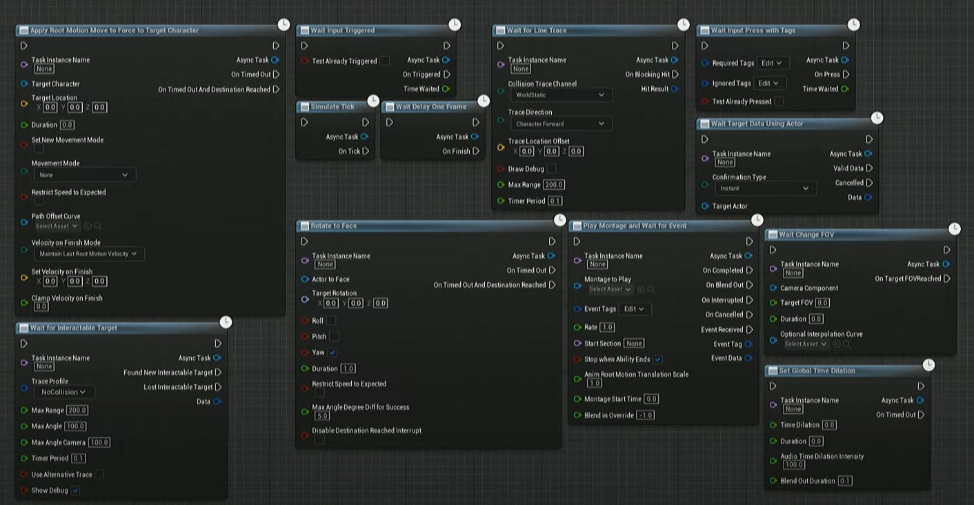Open the Movement Mode dropdown

(84, 175)
